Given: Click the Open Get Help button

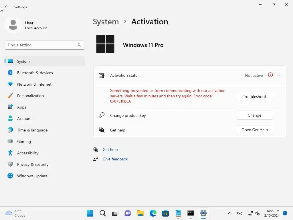Looking at the screenshot, I should [254, 130].
